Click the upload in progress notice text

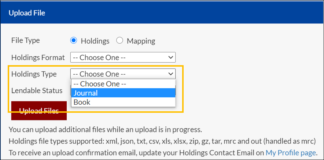[105, 130]
